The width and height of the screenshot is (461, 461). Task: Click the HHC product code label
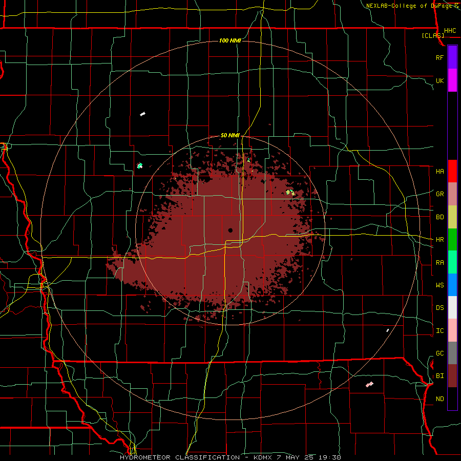click(x=450, y=31)
